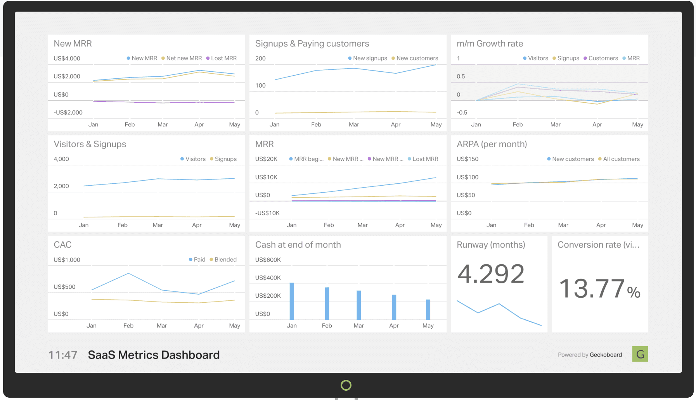The image size is (696, 400).
Task: Click the blue Visitors dot in m/m Growth rate
Action: pyautogui.click(x=525, y=58)
